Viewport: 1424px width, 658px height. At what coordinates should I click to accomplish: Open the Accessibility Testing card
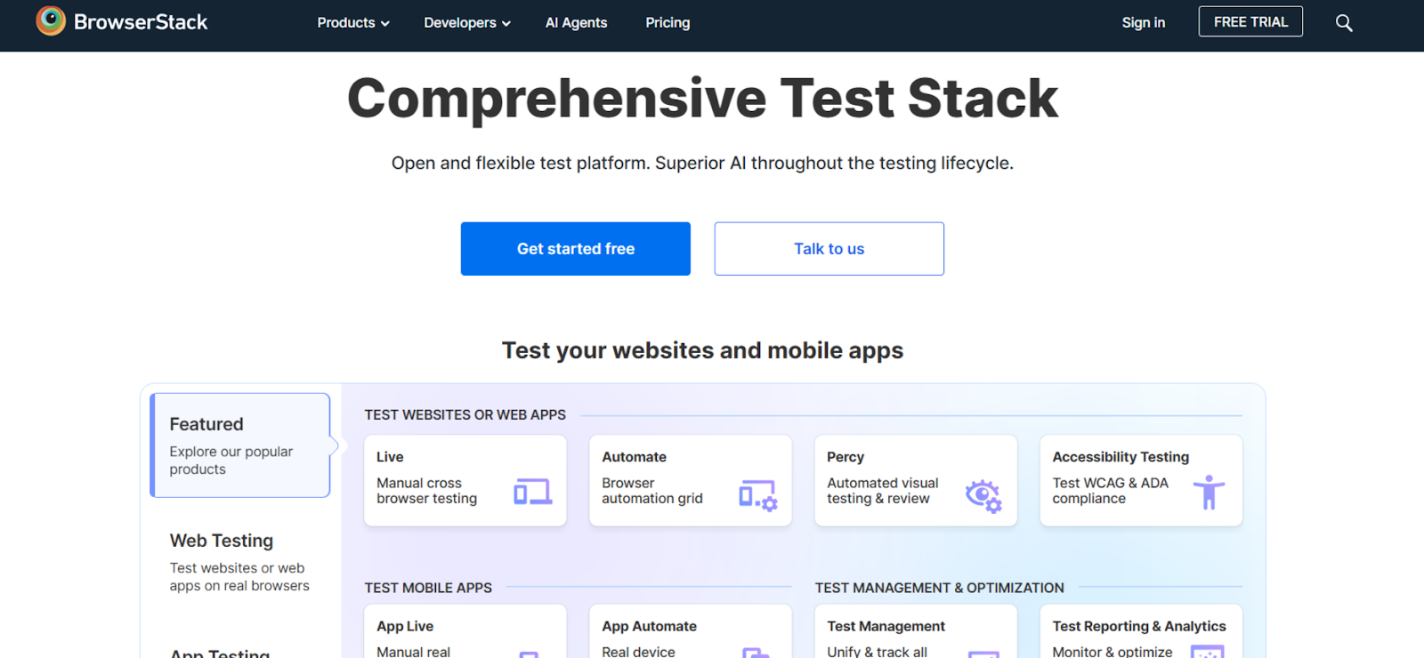pyautogui.click(x=1141, y=480)
